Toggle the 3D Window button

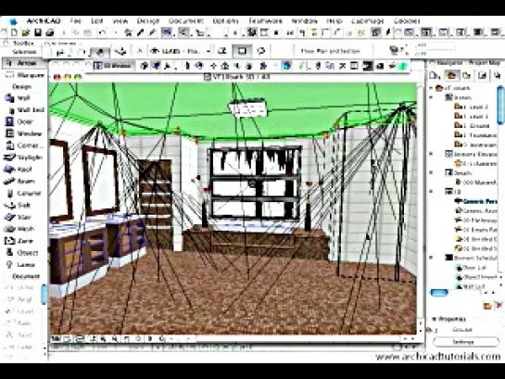pyautogui.click(x=113, y=66)
